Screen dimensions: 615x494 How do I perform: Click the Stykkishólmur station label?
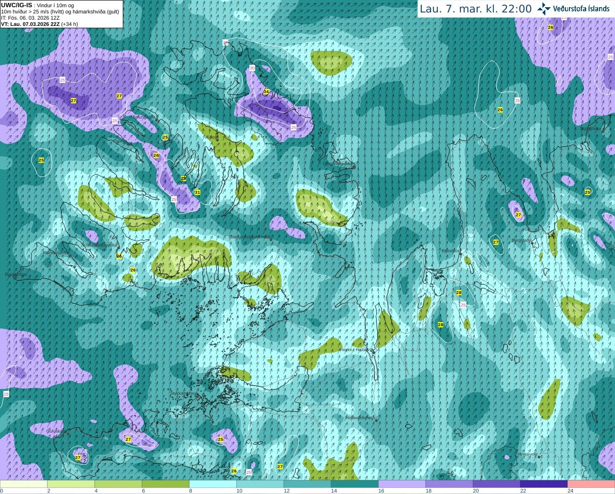[x=184, y=393]
